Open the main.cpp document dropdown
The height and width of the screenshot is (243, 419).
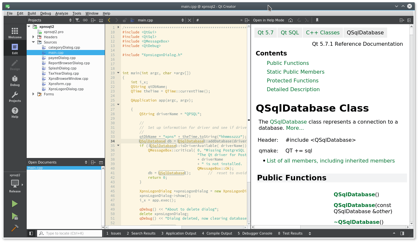pyautogui.click(x=162, y=20)
